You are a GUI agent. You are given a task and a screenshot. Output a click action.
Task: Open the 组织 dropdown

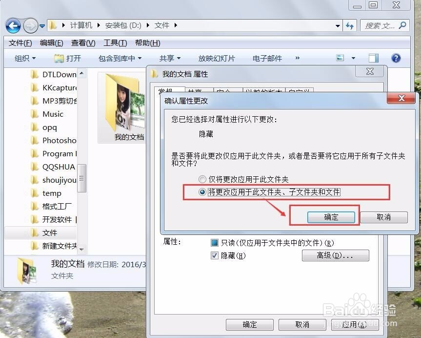(x=25, y=58)
